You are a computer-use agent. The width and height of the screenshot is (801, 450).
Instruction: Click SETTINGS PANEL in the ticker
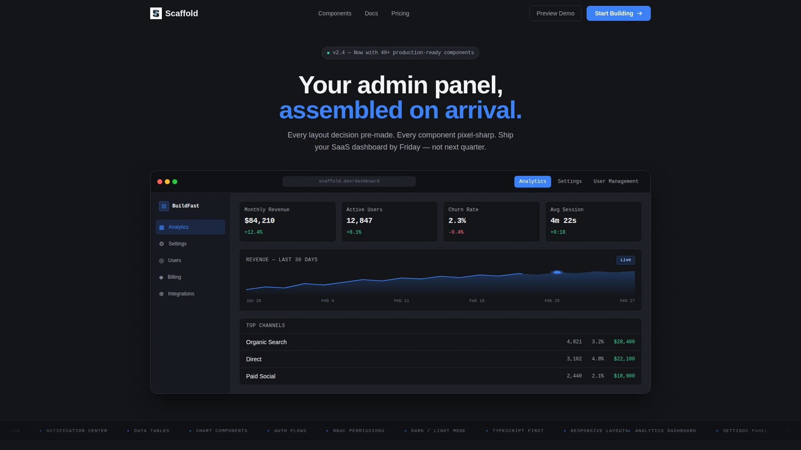click(745, 431)
